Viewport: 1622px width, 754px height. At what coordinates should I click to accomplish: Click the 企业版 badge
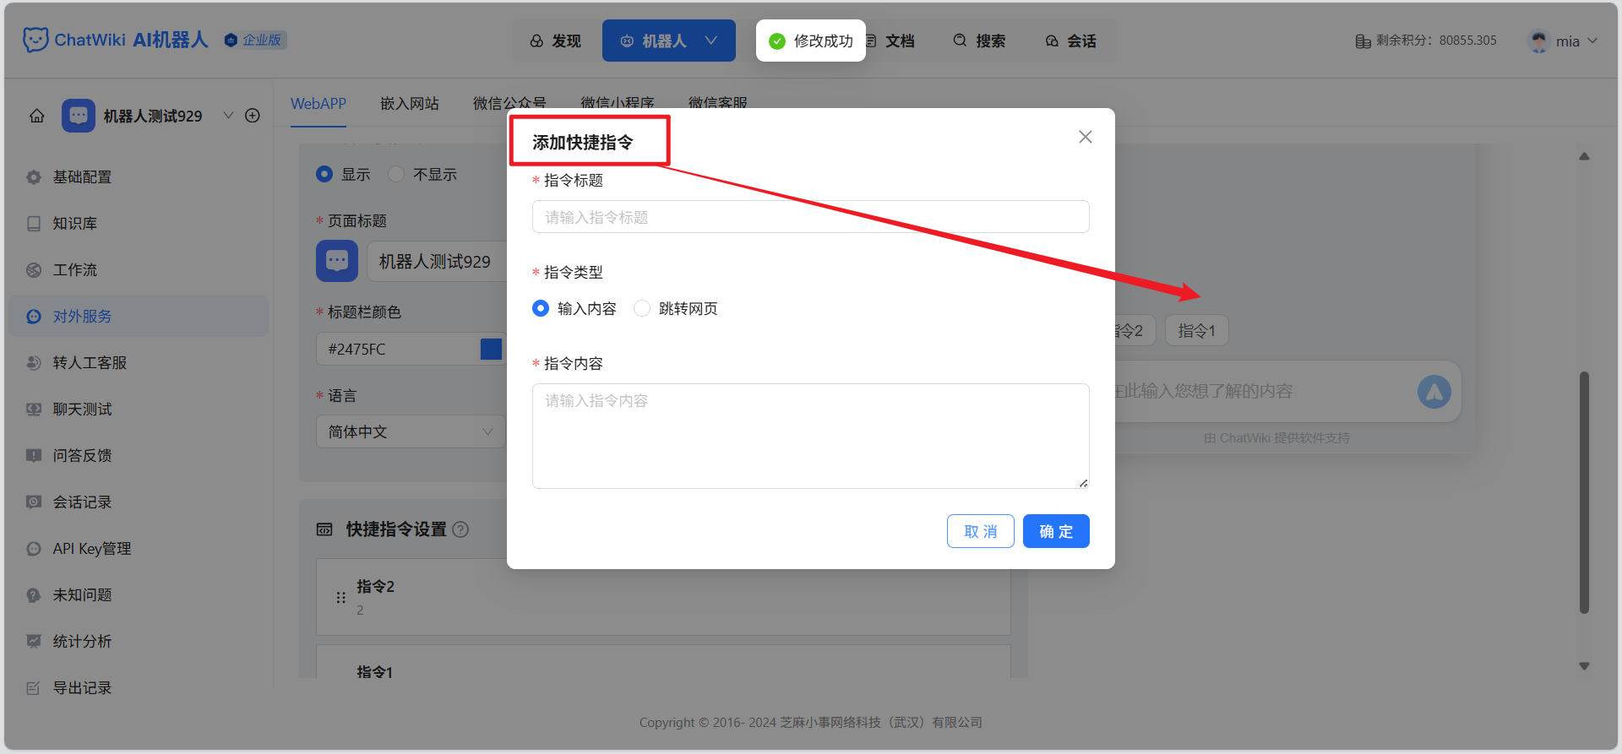coord(256,40)
